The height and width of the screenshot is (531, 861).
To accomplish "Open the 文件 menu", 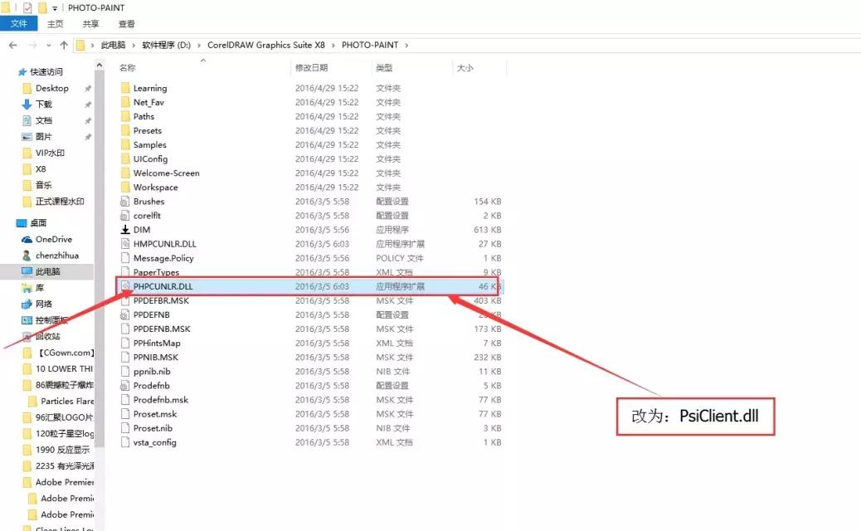I will pos(19,23).
